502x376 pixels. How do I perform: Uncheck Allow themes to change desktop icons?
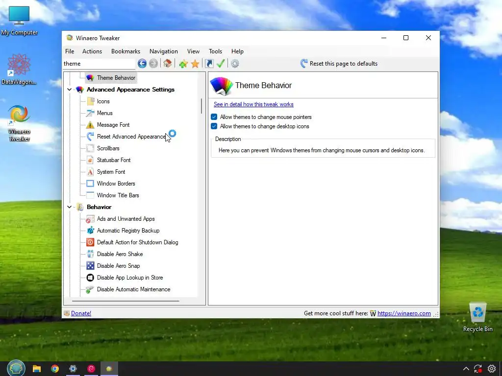click(x=214, y=126)
